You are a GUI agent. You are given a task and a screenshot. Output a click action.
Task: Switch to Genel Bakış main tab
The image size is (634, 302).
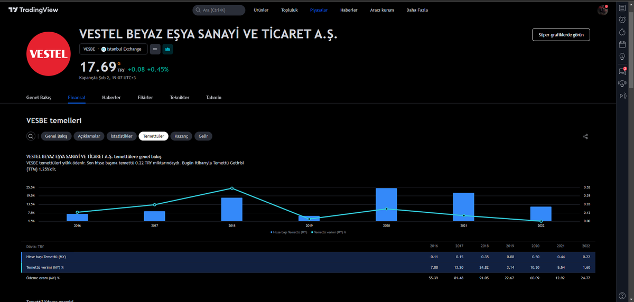point(39,98)
